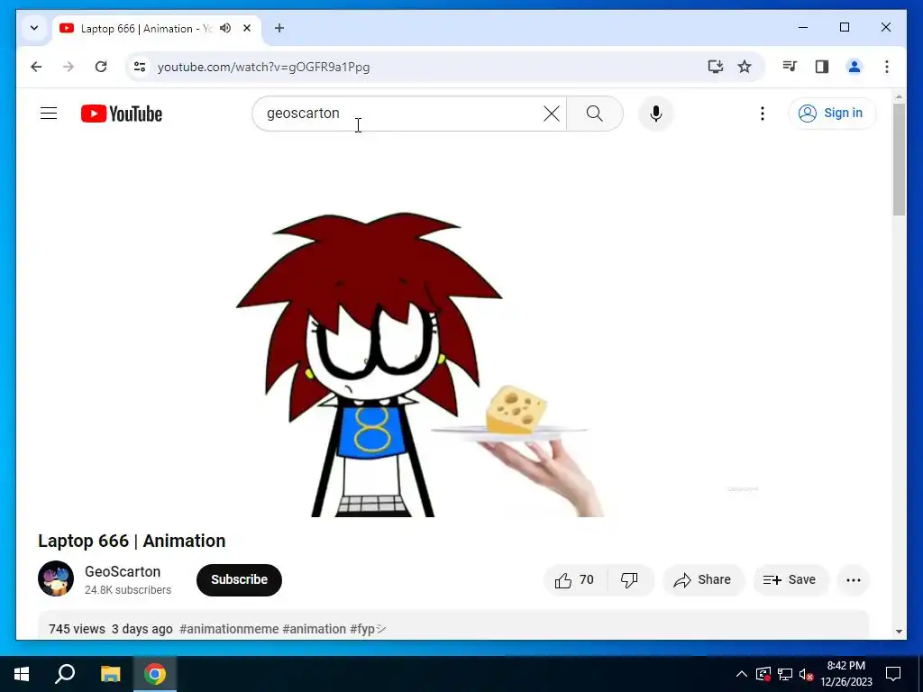Show hidden tray icons chevron
The image size is (923, 692).
742,674
